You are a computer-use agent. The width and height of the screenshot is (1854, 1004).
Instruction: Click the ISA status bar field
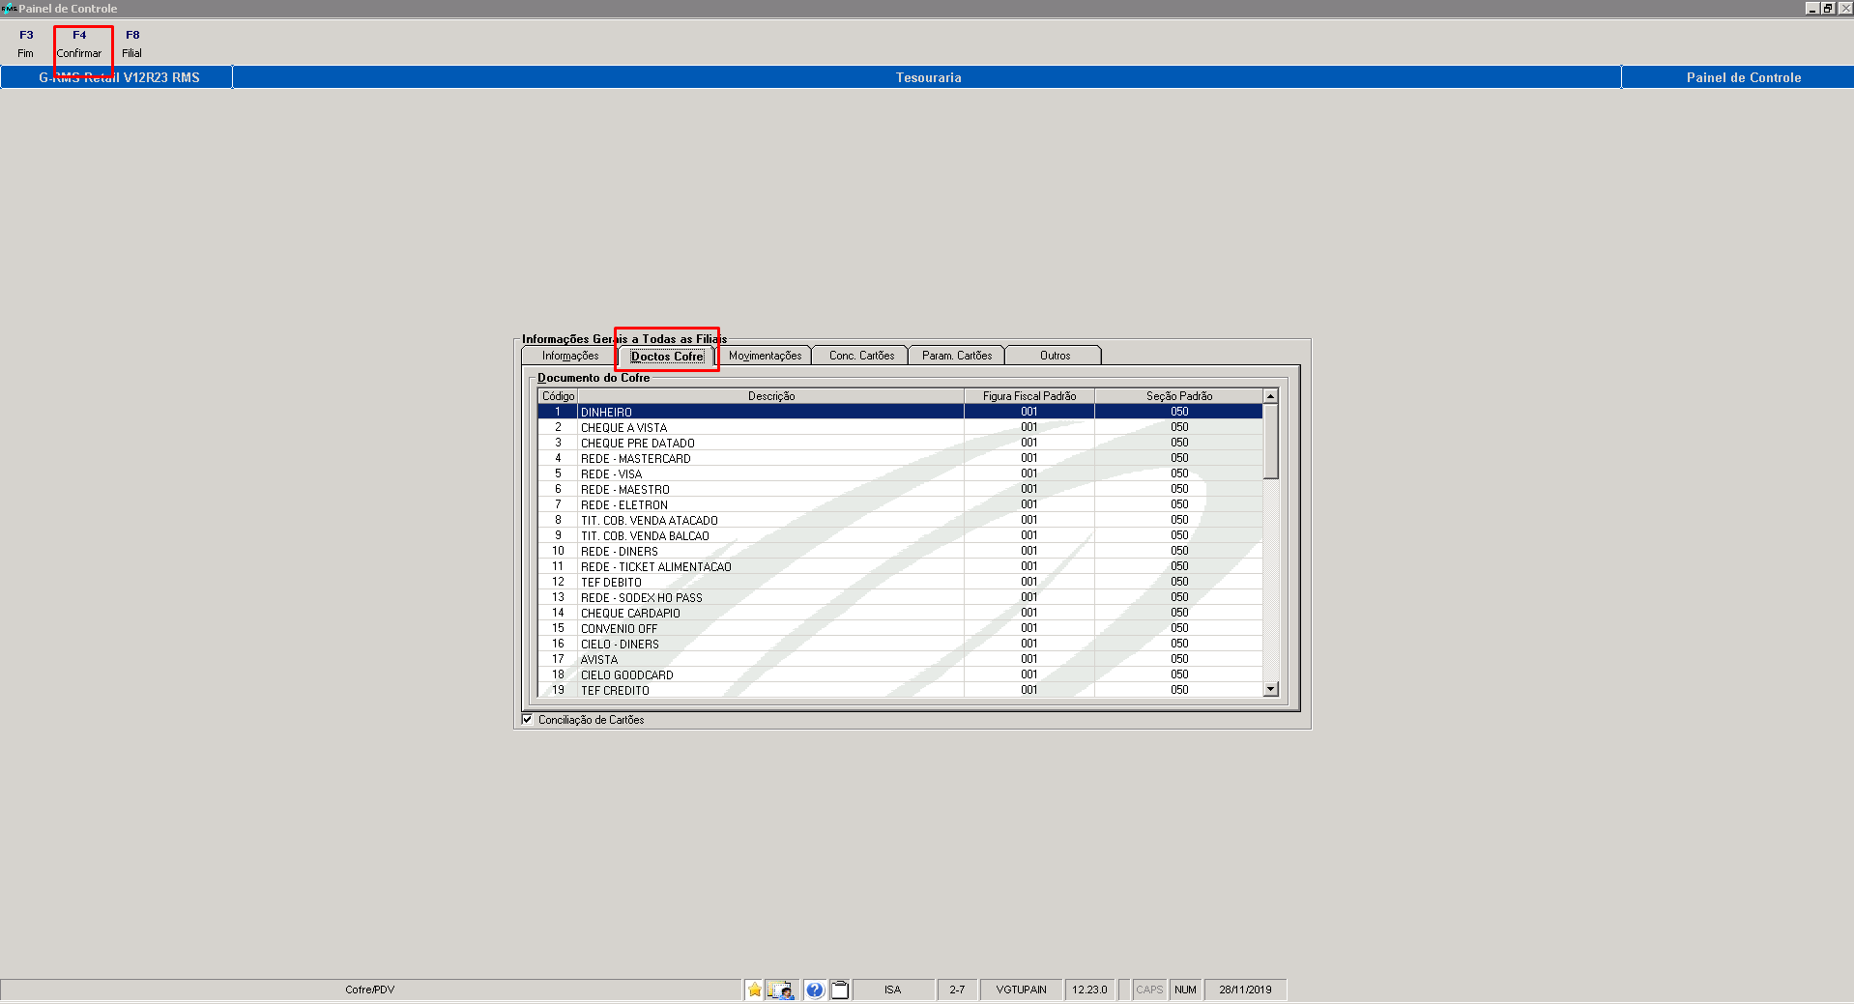tap(893, 990)
